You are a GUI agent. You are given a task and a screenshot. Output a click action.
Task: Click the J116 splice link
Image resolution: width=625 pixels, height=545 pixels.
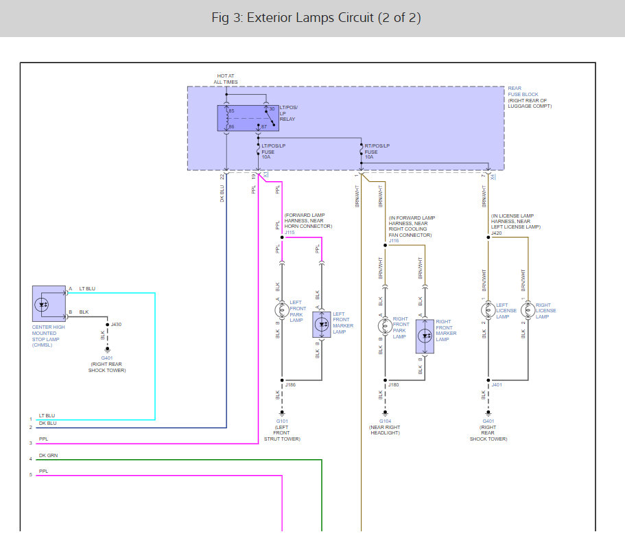pyautogui.click(x=394, y=241)
